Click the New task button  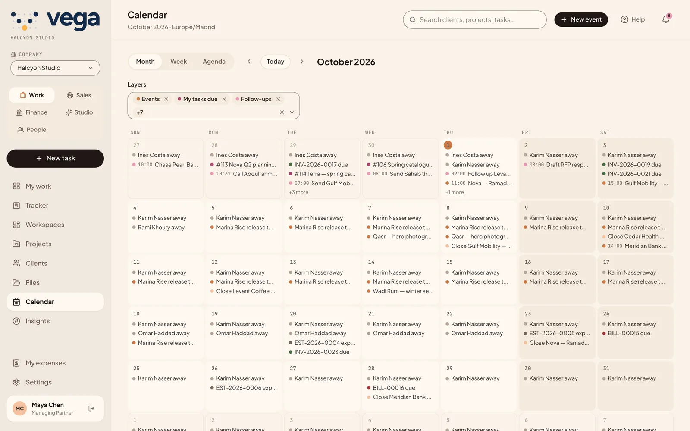click(55, 159)
